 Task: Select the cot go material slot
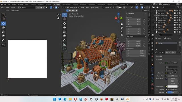(166, 43)
